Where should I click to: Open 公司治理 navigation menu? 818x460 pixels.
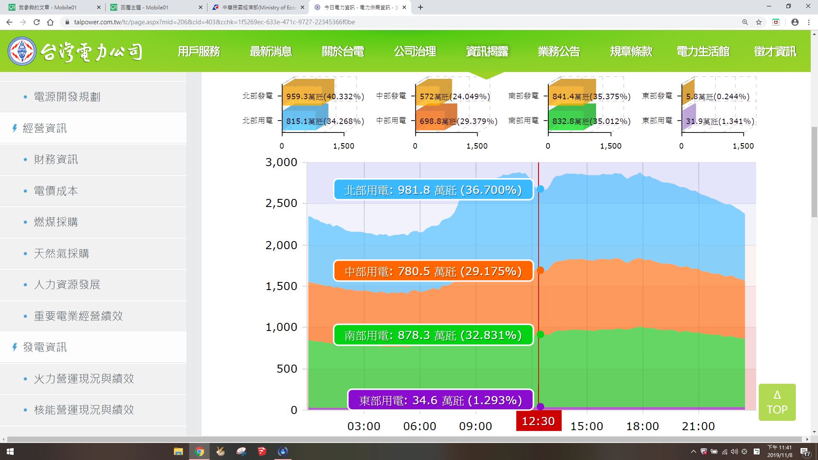(x=415, y=52)
